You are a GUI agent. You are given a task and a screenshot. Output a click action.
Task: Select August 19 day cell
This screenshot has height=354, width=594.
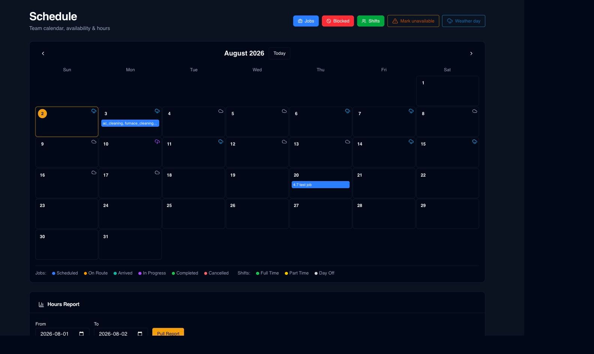257,183
